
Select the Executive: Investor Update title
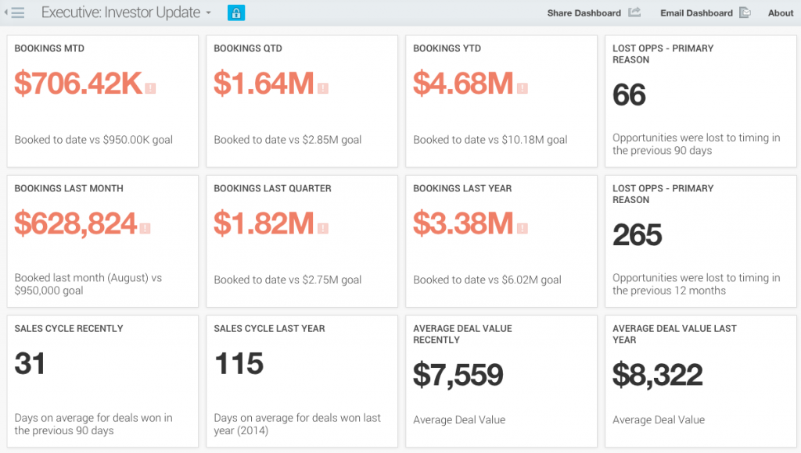point(120,12)
